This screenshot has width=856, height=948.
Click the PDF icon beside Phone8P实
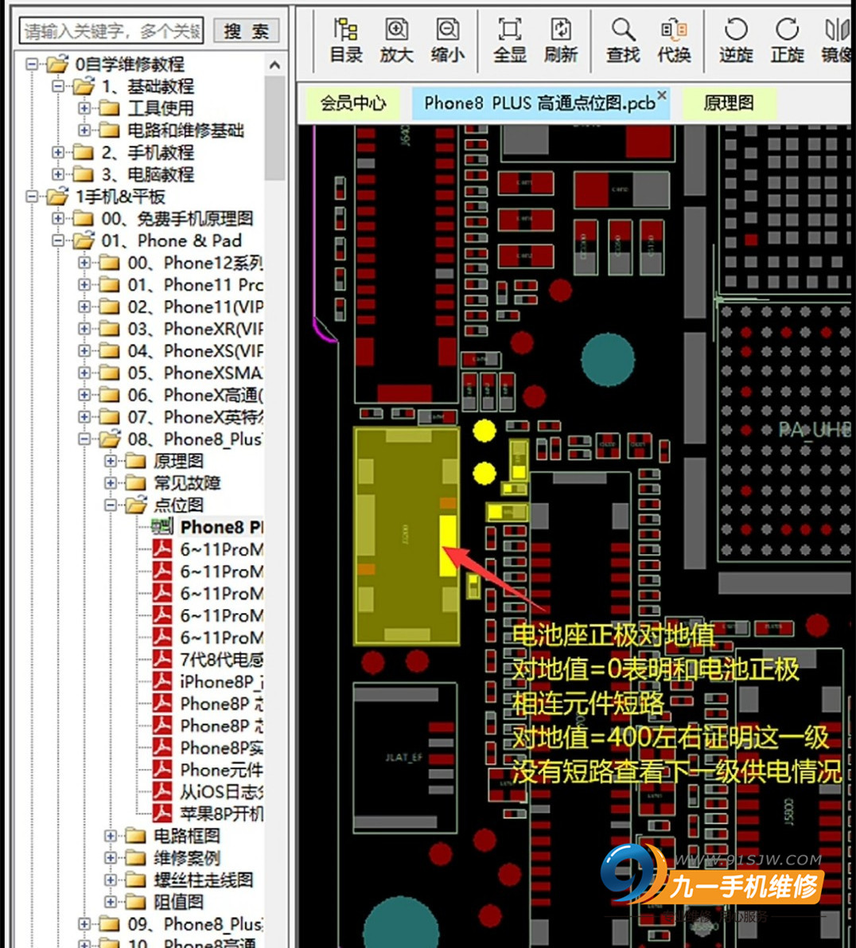pyautogui.click(x=162, y=747)
